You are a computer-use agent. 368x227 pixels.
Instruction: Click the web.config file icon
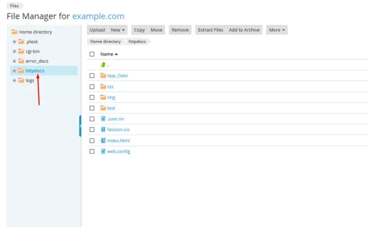103,151
